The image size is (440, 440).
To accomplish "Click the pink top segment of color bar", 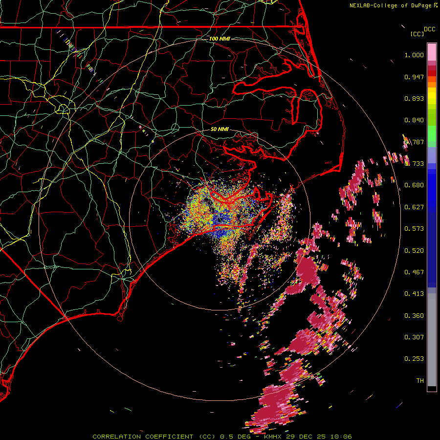I will coord(432,52).
